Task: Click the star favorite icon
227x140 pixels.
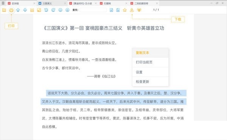Action: pos(125,10)
